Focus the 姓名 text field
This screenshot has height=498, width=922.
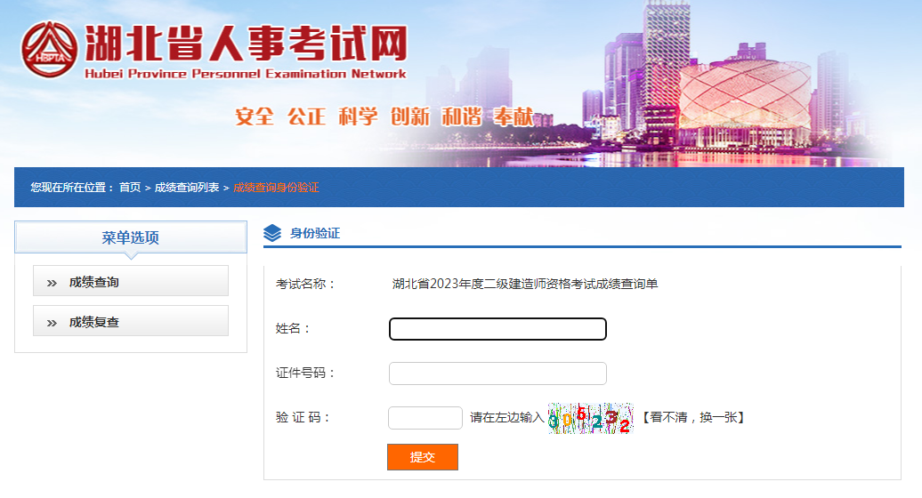tap(497, 329)
